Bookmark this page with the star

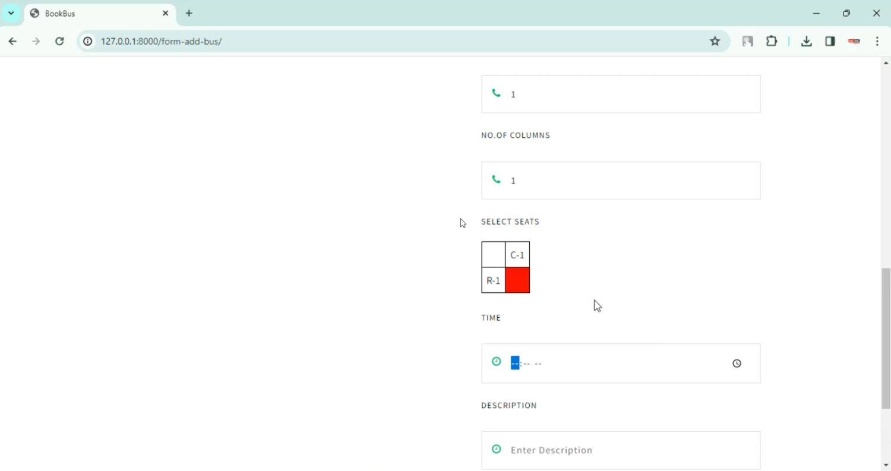[715, 41]
